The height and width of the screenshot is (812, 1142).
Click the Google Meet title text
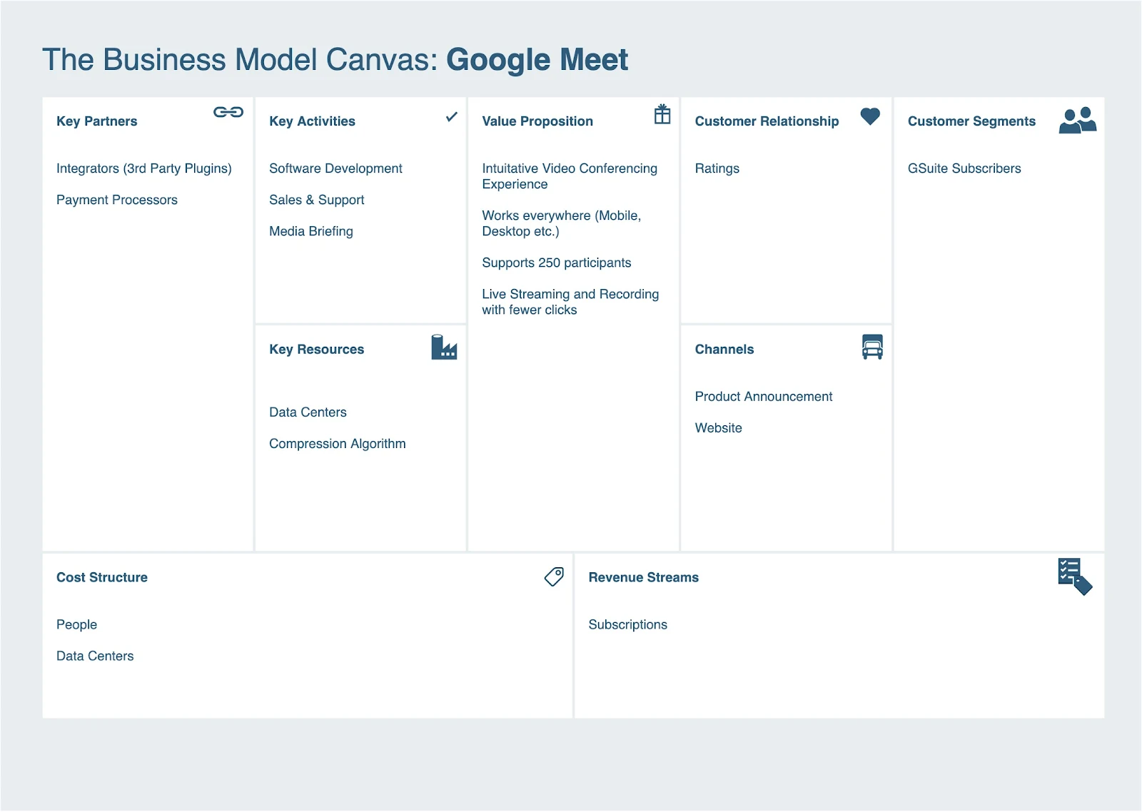pyautogui.click(x=537, y=61)
